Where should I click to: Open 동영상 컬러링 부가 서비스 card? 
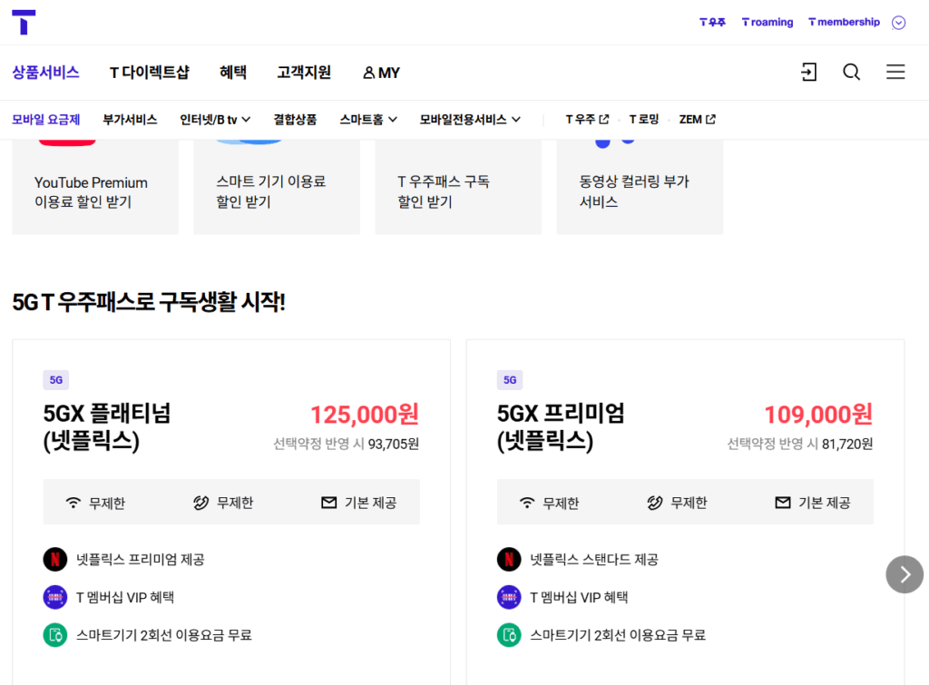tap(640, 187)
